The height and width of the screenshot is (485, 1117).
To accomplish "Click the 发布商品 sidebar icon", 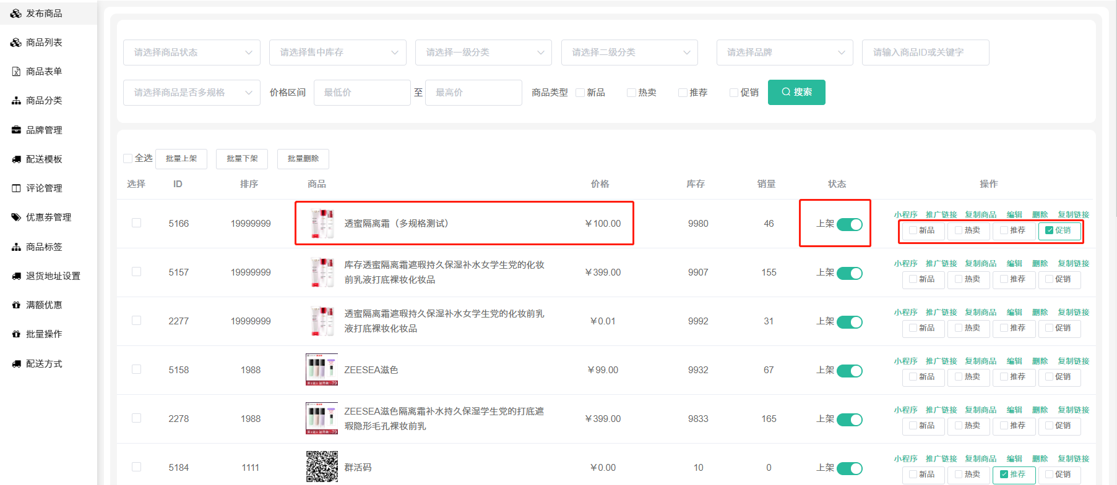I will click(x=16, y=13).
